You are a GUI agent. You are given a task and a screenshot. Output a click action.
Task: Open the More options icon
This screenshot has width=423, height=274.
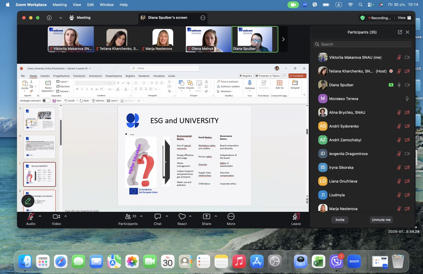[x=231, y=217]
